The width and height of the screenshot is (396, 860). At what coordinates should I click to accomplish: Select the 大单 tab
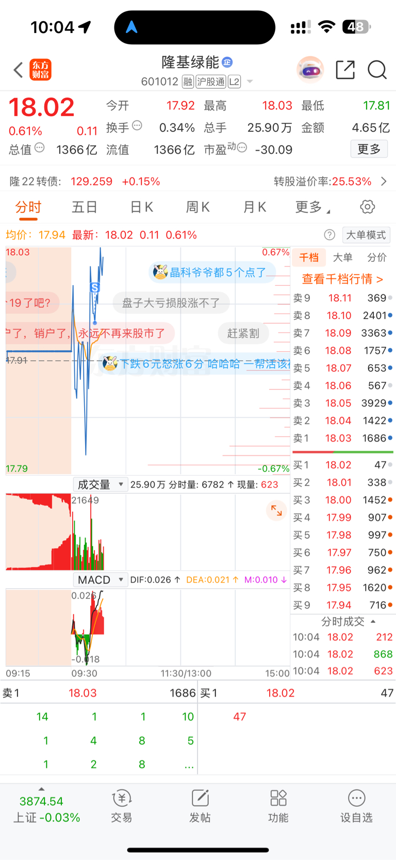click(x=343, y=257)
